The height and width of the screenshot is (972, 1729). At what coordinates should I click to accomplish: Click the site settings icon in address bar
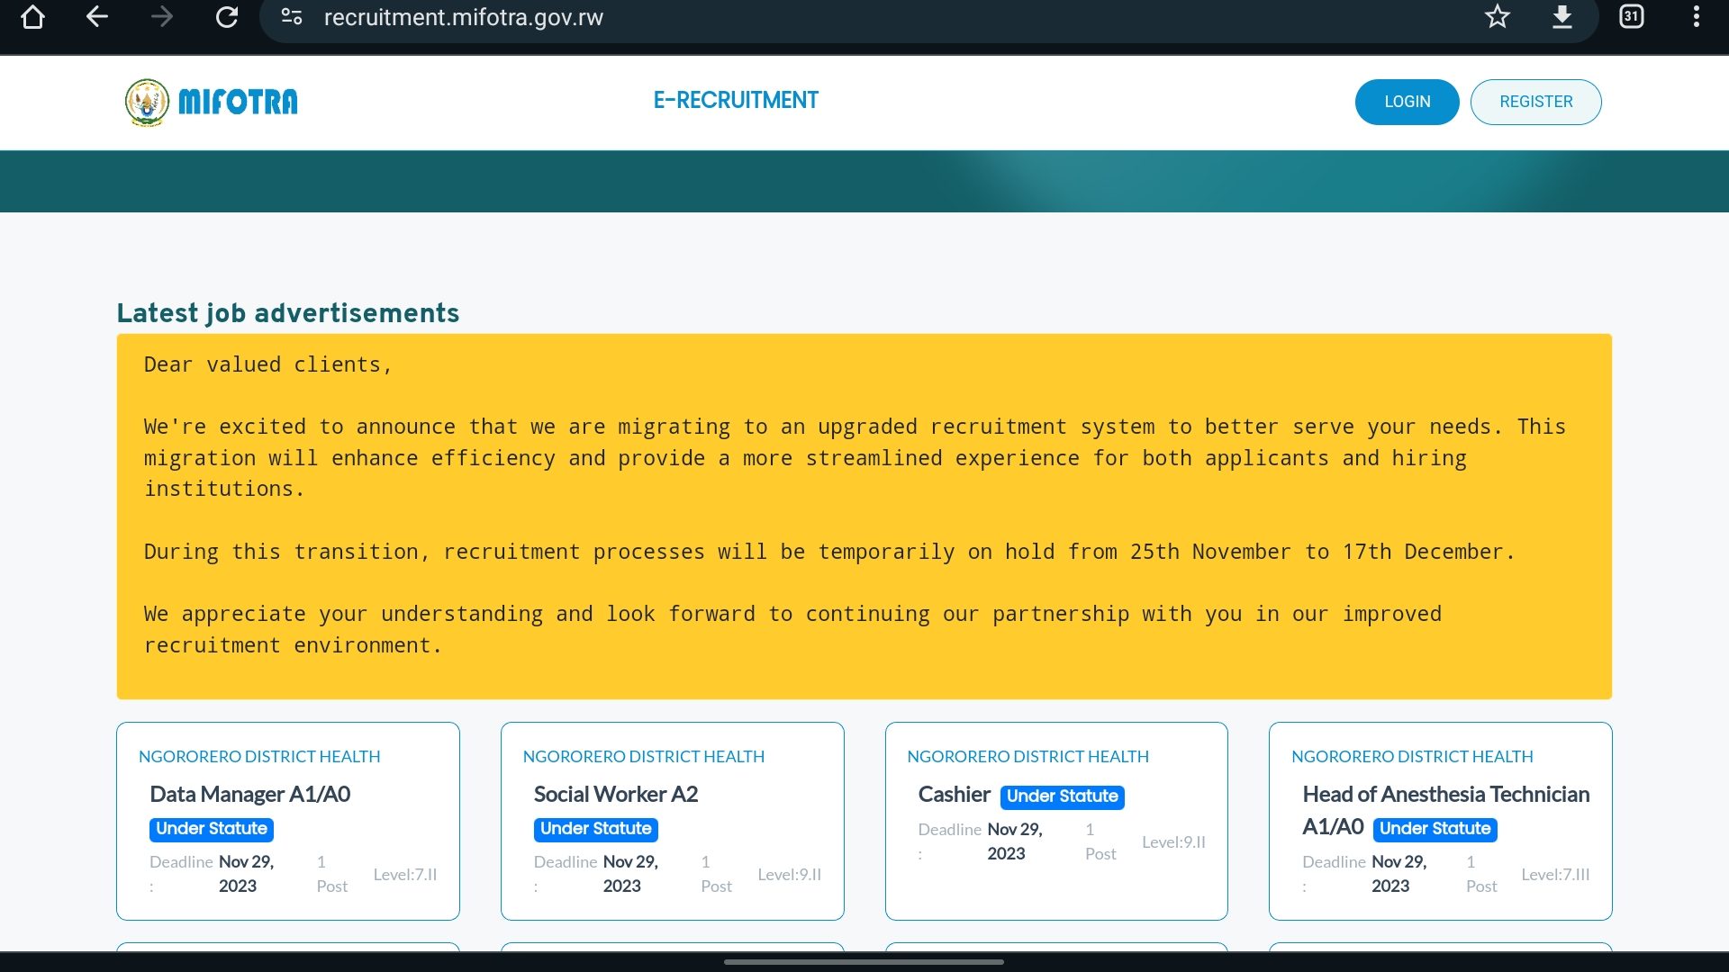pos(291,17)
